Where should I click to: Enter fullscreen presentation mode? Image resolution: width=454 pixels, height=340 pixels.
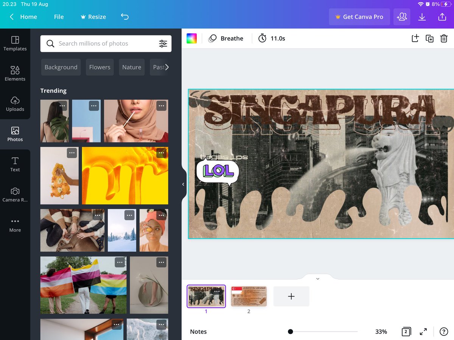click(x=423, y=332)
